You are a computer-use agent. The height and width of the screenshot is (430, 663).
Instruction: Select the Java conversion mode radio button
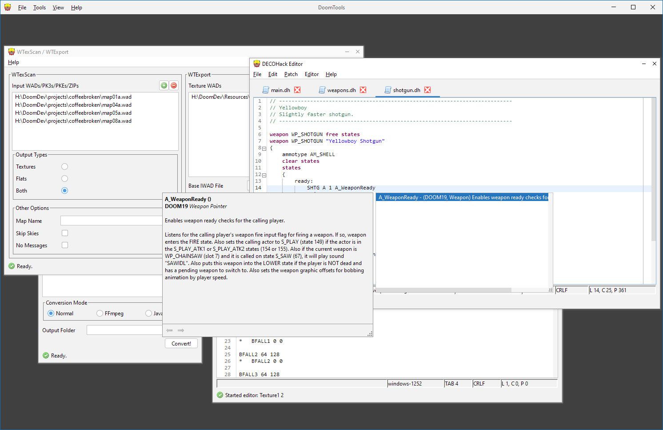148,313
